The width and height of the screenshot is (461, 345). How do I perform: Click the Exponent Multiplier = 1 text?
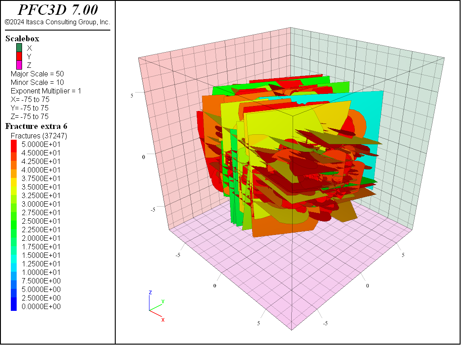click(46, 91)
